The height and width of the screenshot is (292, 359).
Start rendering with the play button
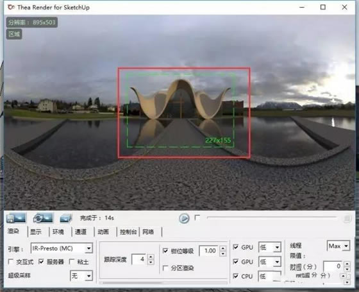click(184, 218)
